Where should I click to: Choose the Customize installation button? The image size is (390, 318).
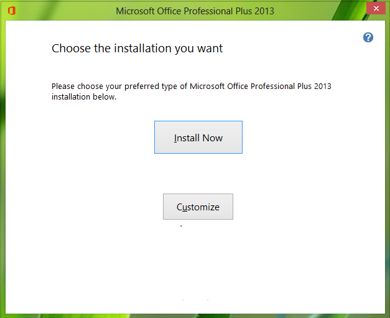tap(198, 207)
